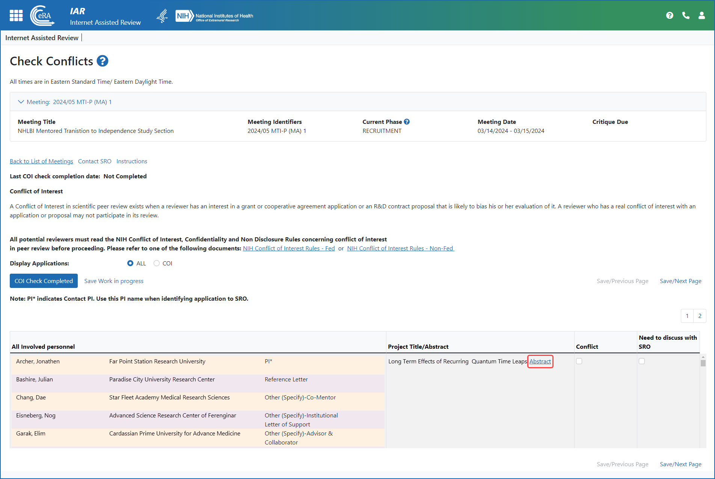This screenshot has height=479, width=715.
Task: Click help icon next to Current Phase
Action: (x=407, y=122)
